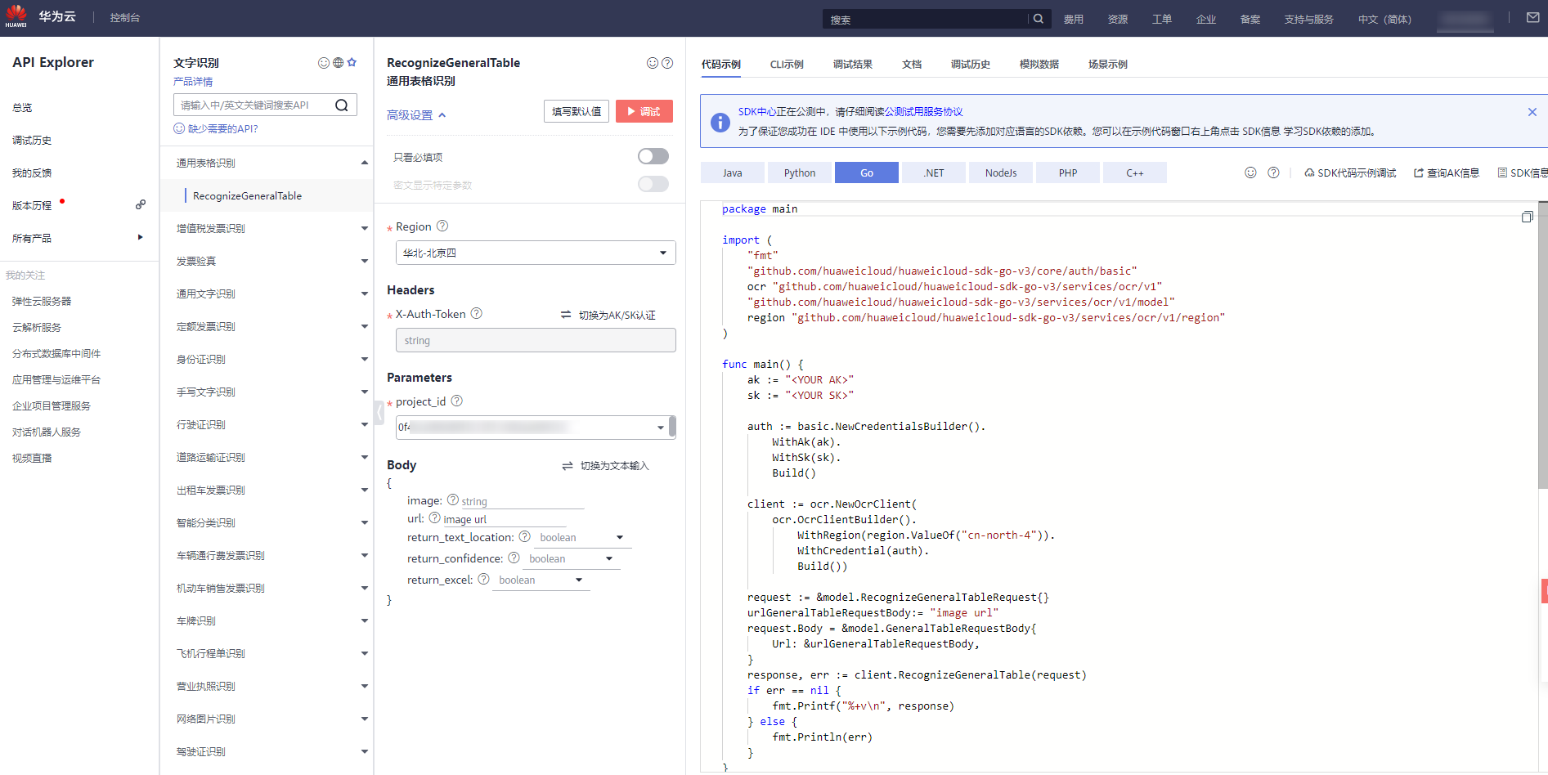
Task: Select the NodeJs language tab
Action: pos(1001,172)
